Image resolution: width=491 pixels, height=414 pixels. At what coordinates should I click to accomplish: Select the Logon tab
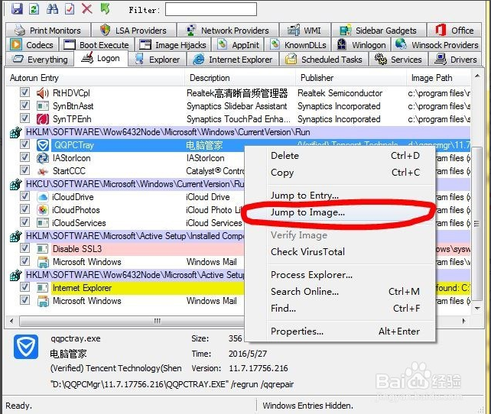click(101, 58)
